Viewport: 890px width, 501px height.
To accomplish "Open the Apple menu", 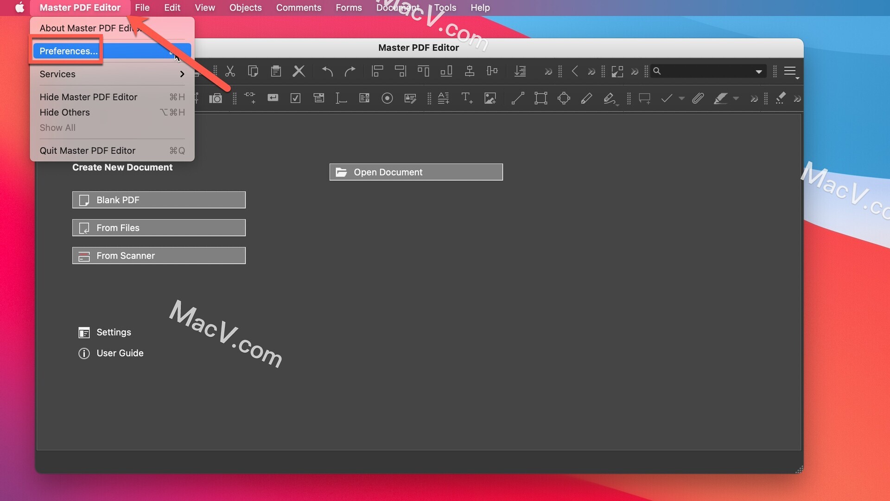I will pos(19,7).
